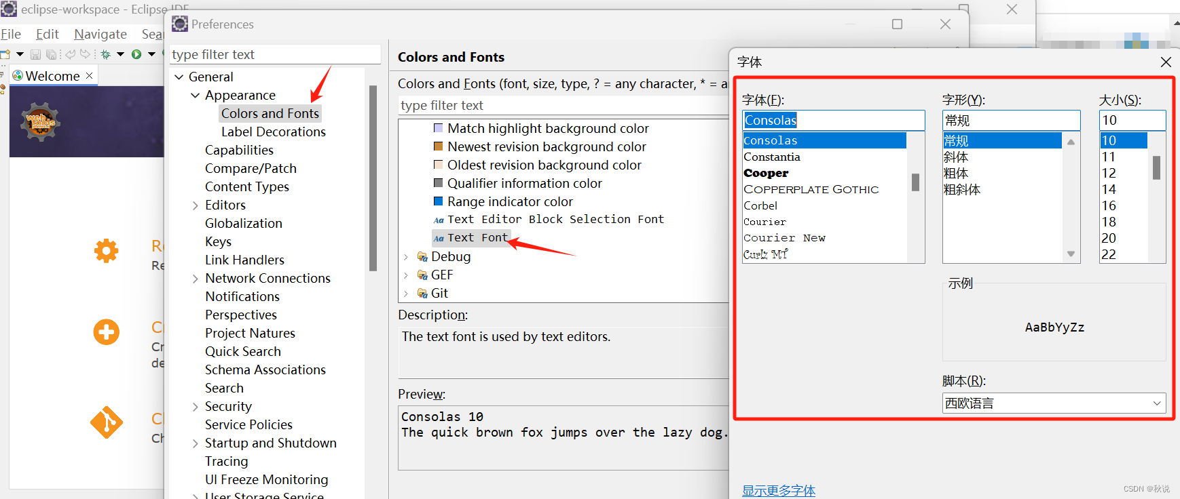Close the 字体 font dialog
This screenshot has width=1180, height=499.
click(1166, 62)
